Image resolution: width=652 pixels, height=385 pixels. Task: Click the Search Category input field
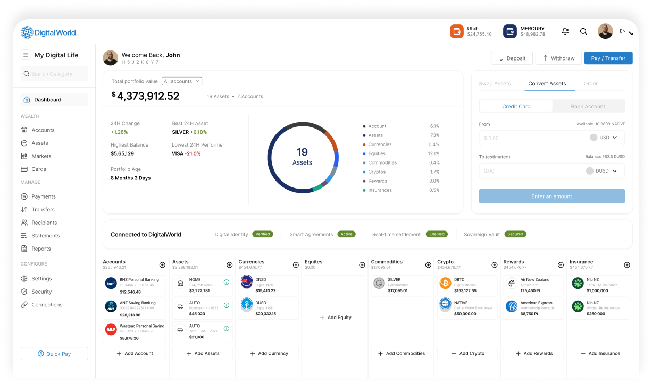(x=54, y=74)
